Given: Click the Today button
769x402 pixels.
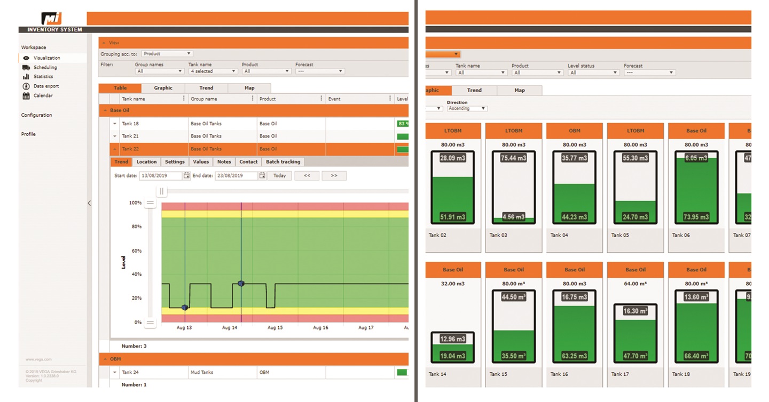Looking at the screenshot, I should coord(279,175).
